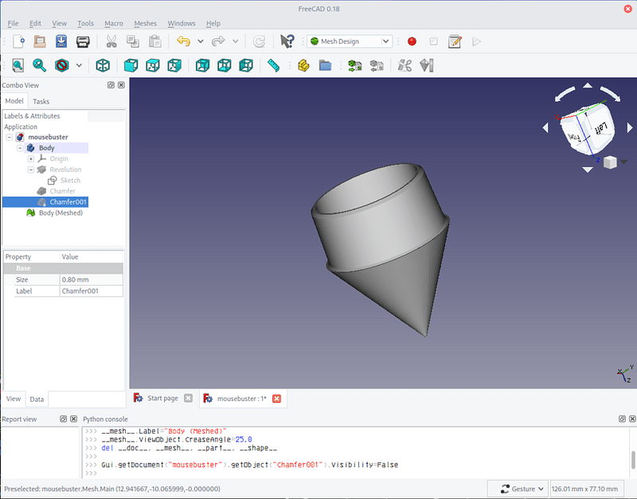
Task: Click the draw style icon
Action: tap(62, 65)
